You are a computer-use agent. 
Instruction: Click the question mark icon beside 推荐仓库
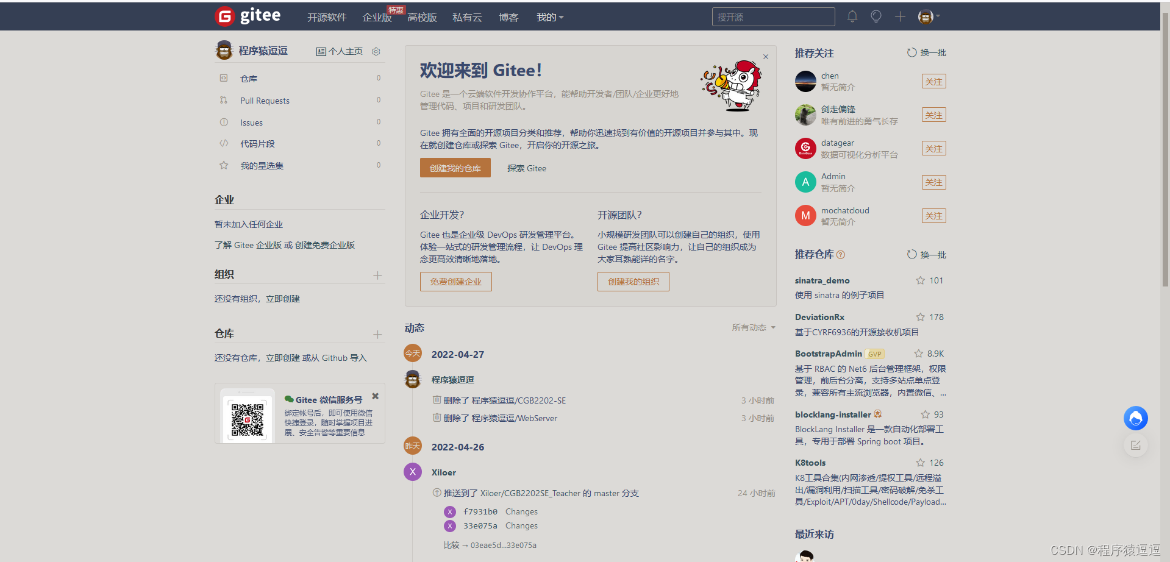click(x=841, y=255)
